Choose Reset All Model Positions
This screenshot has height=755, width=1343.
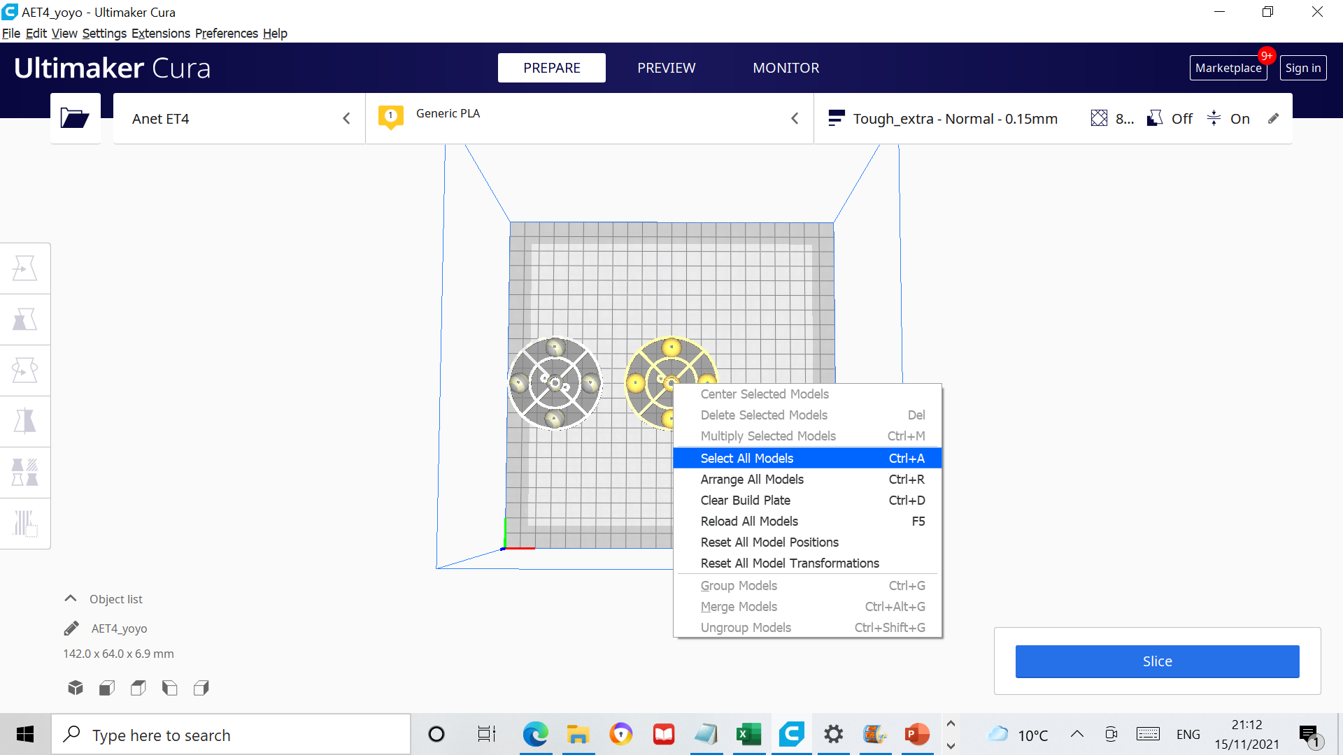click(807, 542)
